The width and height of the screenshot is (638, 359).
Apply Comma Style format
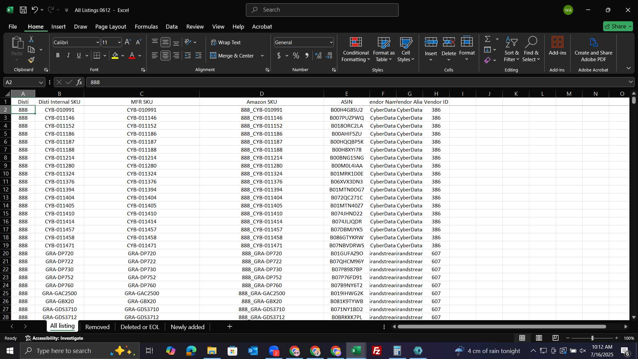click(307, 56)
